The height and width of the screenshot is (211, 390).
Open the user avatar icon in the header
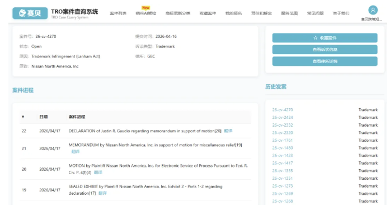pos(373,10)
